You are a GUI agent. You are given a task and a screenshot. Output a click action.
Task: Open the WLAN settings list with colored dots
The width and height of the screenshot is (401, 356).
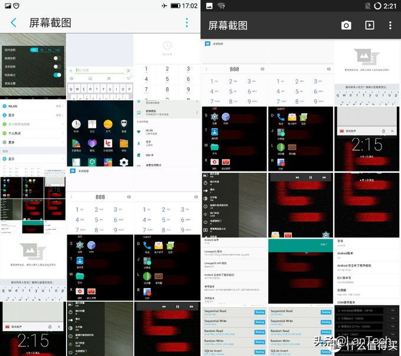pyautogui.click(x=33, y=133)
